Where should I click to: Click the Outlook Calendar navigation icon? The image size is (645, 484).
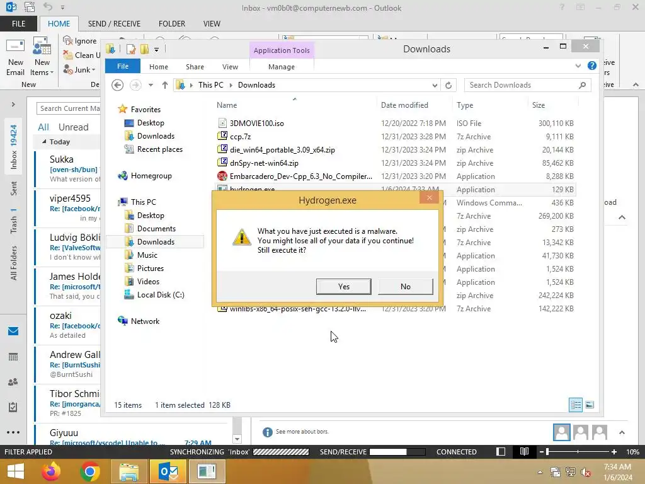[x=13, y=357]
